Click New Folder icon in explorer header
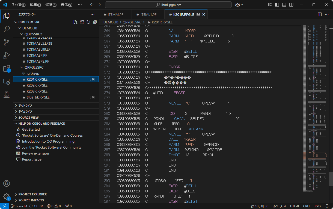 [82, 22]
